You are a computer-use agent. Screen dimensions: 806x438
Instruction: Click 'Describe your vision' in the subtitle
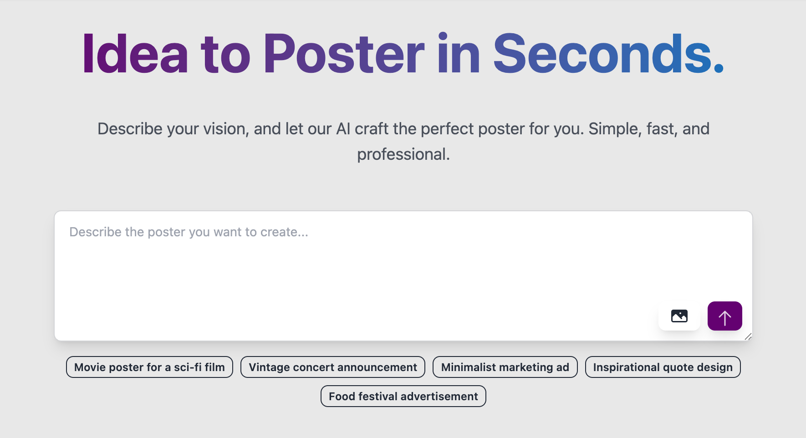click(173, 129)
